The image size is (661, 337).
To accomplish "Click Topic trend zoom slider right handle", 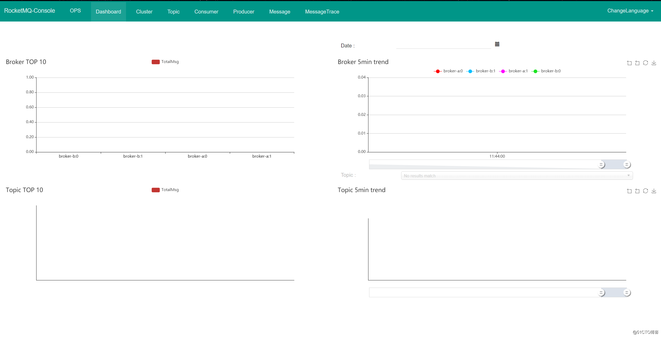I will (627, 293).
